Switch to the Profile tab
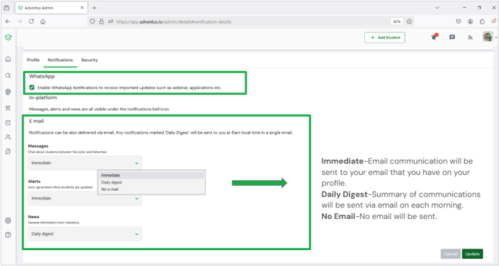 (33, 60)
